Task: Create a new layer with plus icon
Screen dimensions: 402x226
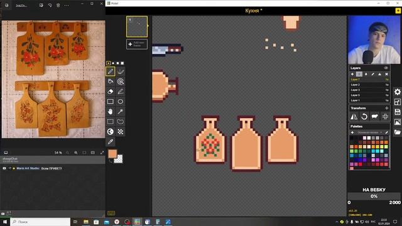Action: pyautogui.click(x=352, y=74)
